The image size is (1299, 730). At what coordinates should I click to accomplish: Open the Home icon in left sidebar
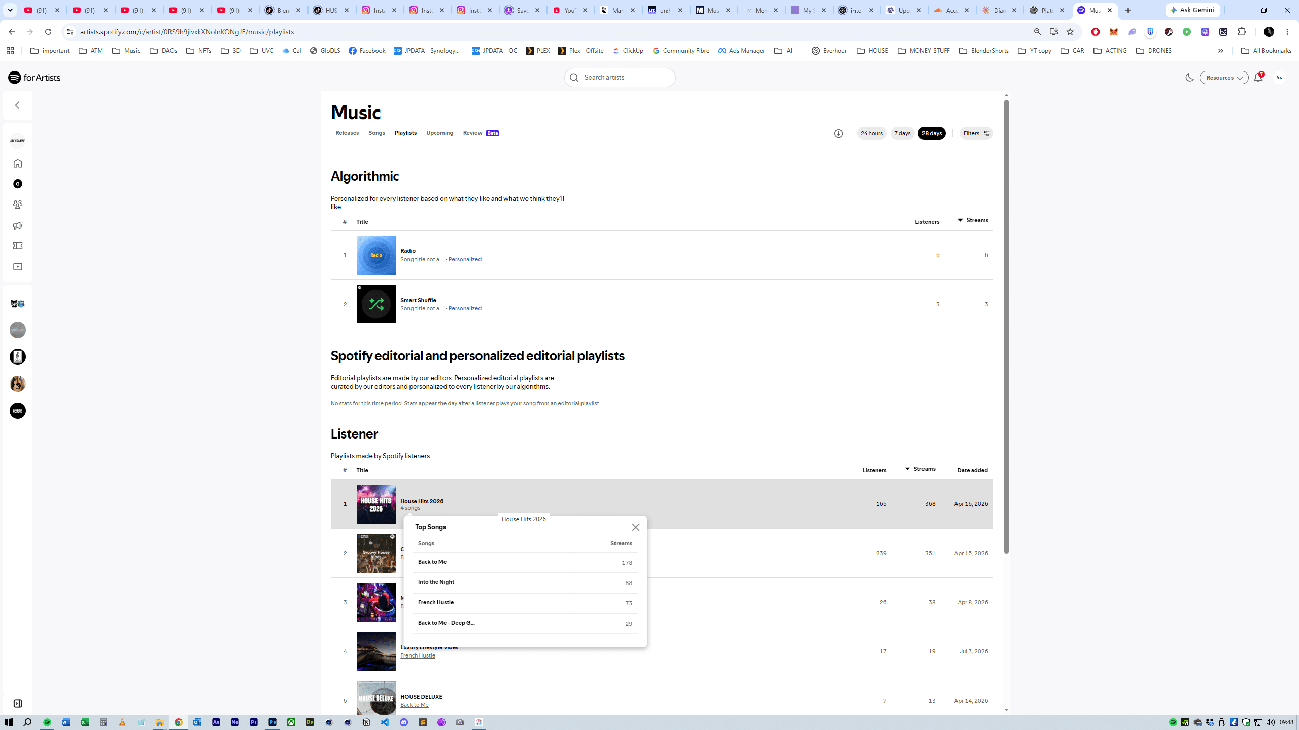pos(18,163)
